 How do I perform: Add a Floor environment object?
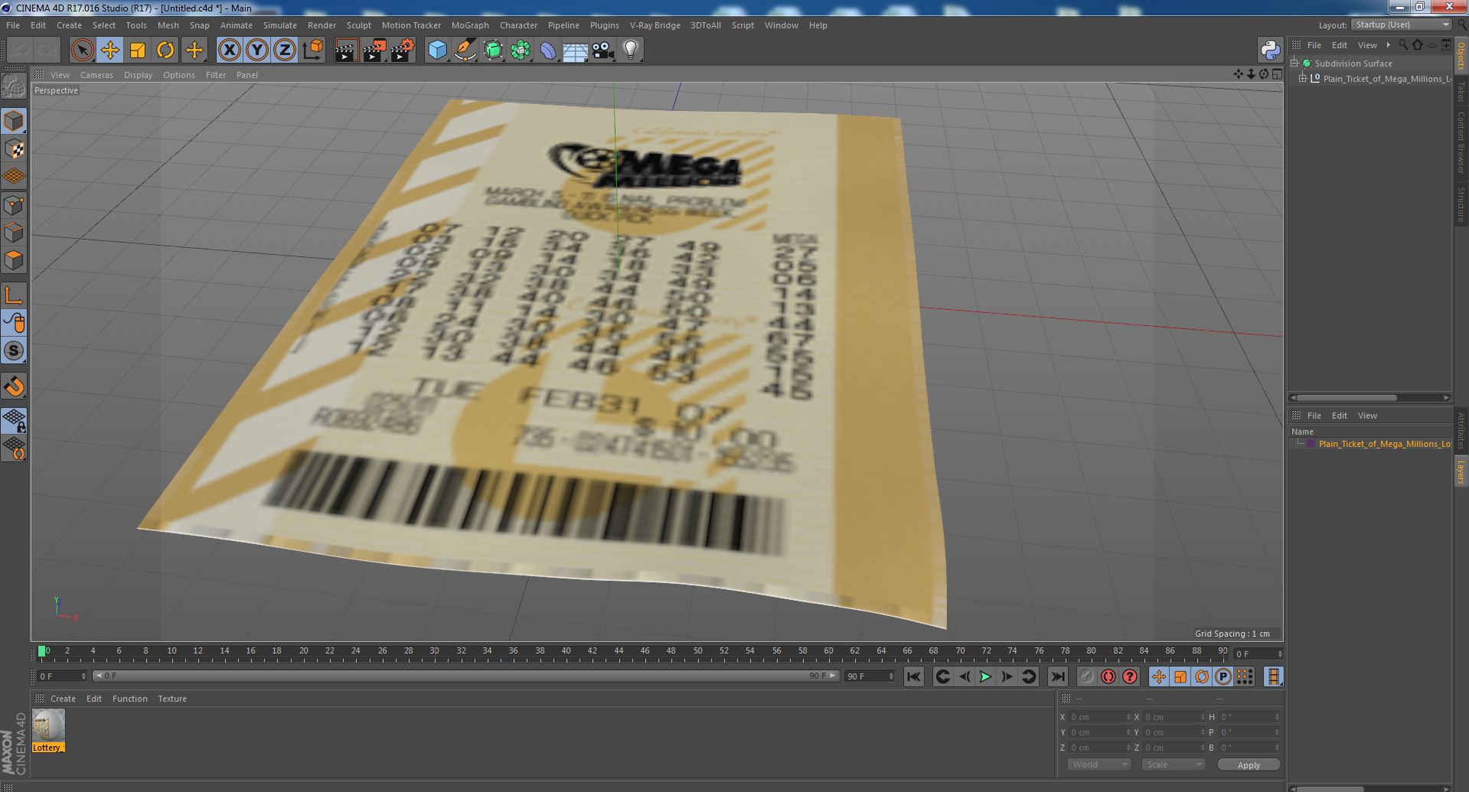[x=575, y=51]
